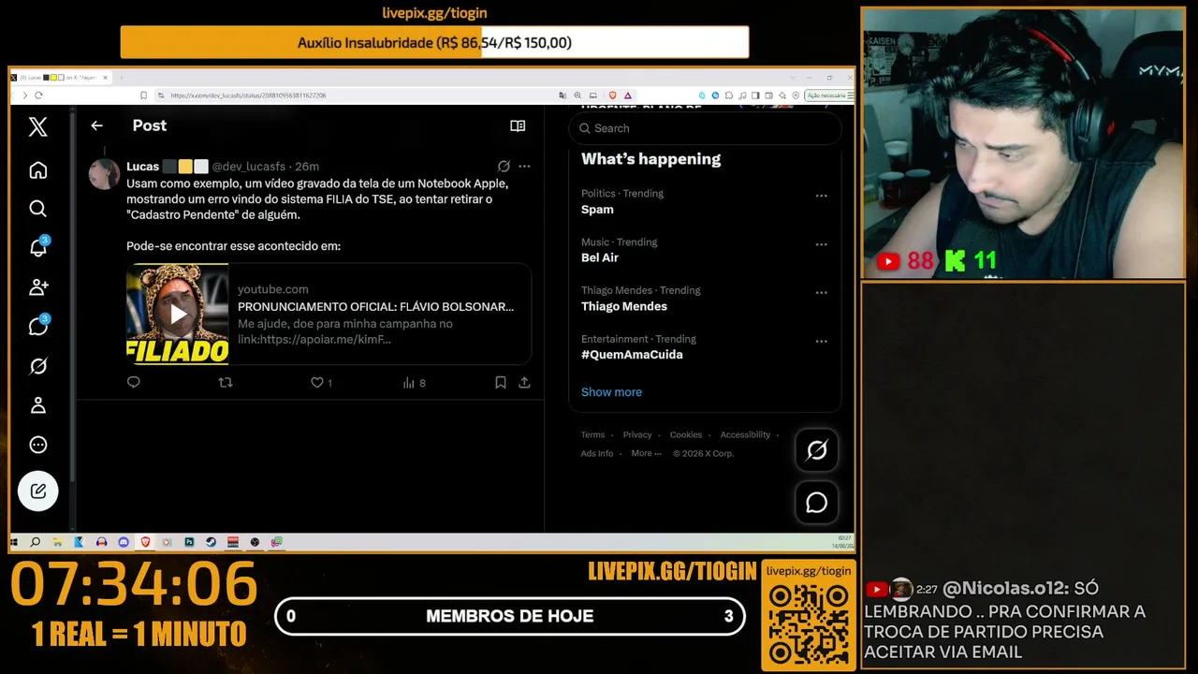Open Profile from the sidebar

coord(37,405)
